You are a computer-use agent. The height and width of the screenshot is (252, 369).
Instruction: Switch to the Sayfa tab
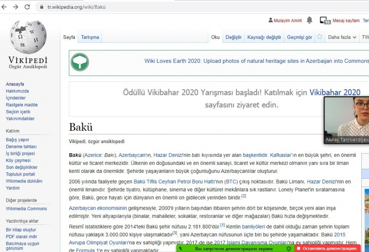69,37
